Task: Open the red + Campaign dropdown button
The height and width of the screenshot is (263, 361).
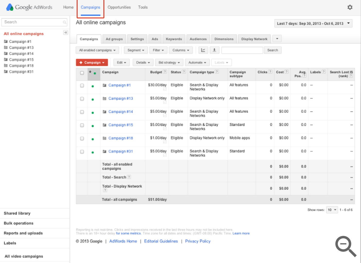Action: [x=92, y=63]
